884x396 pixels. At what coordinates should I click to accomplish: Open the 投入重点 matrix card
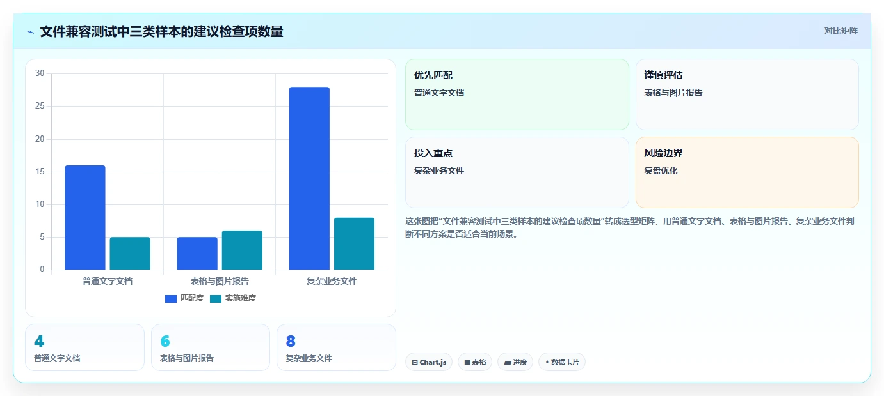(x=517, y=172)
